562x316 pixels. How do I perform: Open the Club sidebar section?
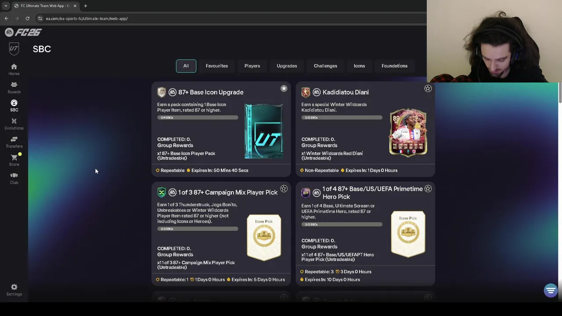14,178
